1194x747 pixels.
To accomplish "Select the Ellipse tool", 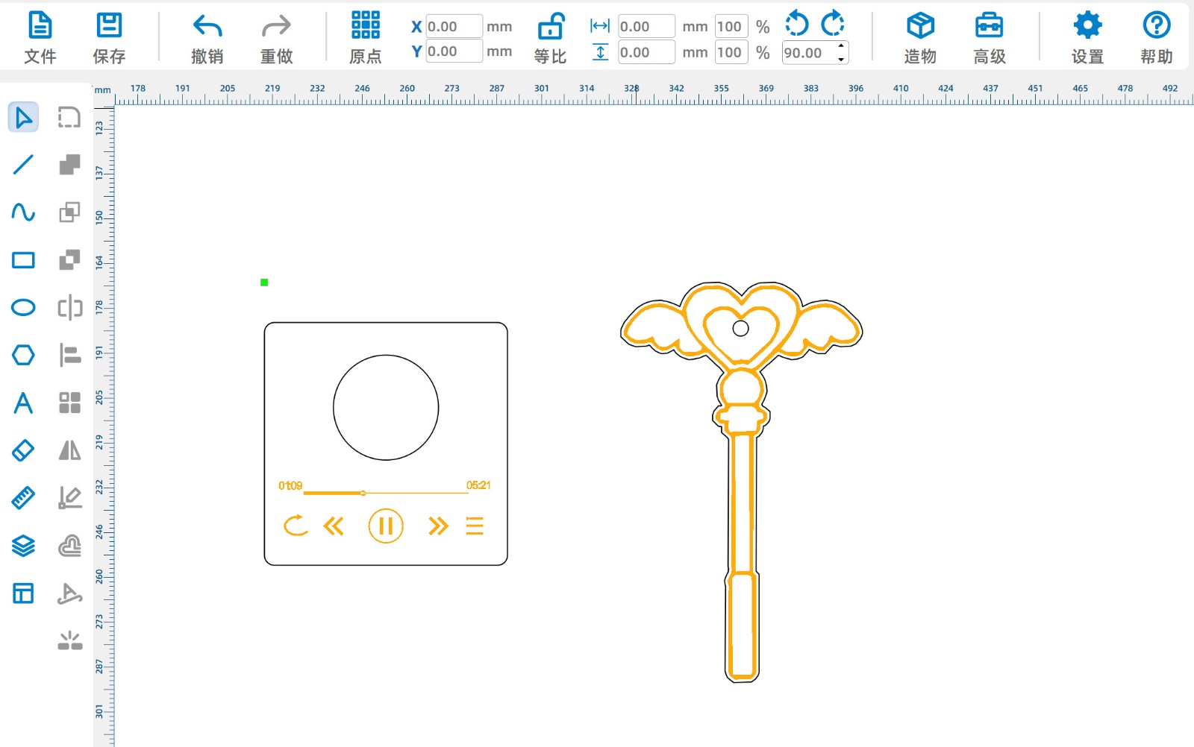I will pos(23,307).
